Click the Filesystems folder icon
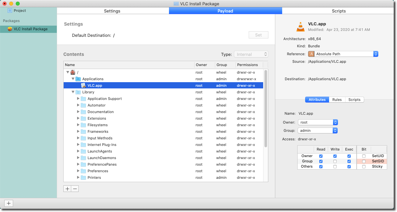This screenshot has height=212, width=397. pyautogui.click(x=83, y=125)
